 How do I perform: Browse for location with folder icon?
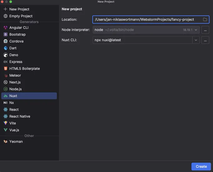pyautogui.click(x=205, y=19)
